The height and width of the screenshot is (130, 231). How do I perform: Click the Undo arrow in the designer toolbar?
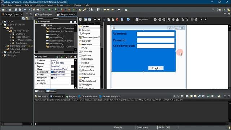[x=95, y=19]
